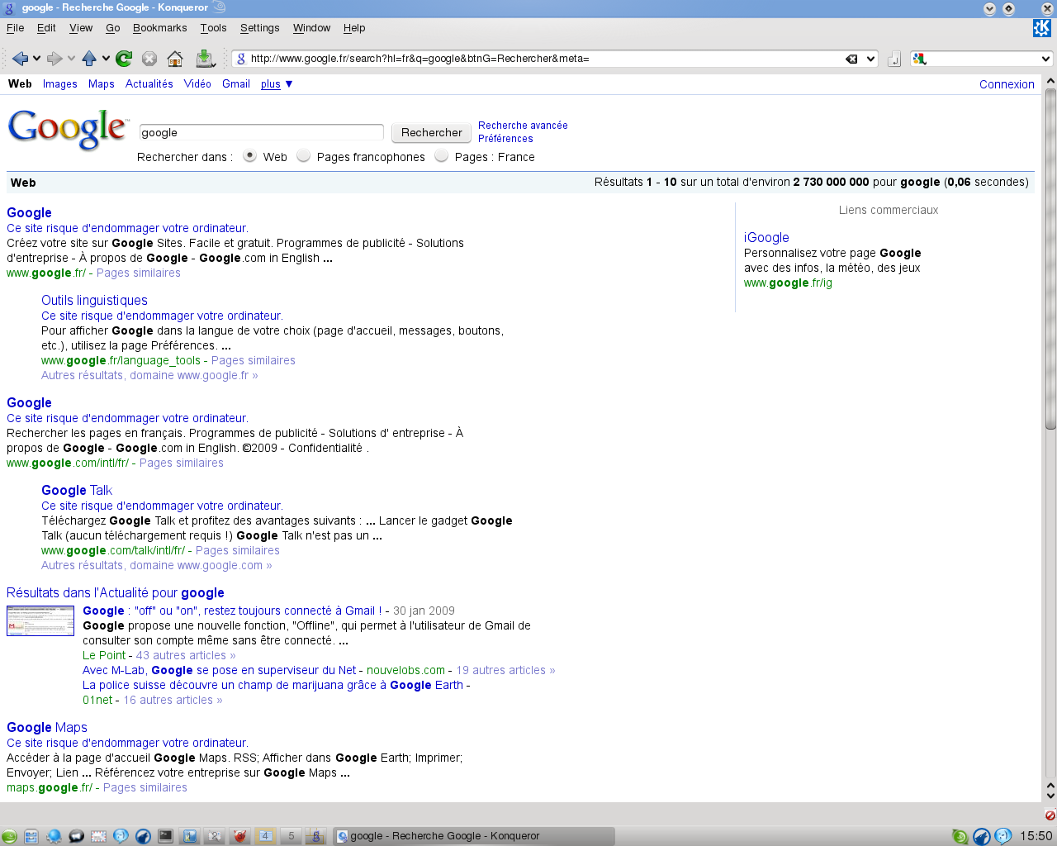Click the Konqueror window entry in the taskbar

pos(474,836)
